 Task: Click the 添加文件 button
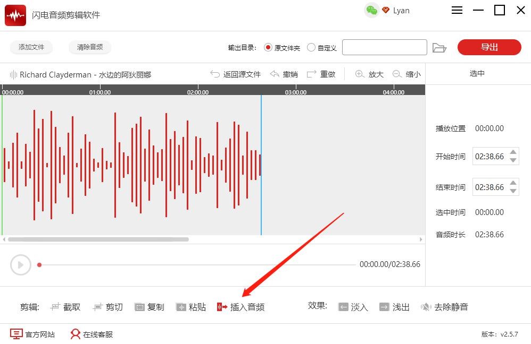(31, 47)
